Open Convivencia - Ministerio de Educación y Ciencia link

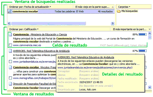click(x=40, y=34)
